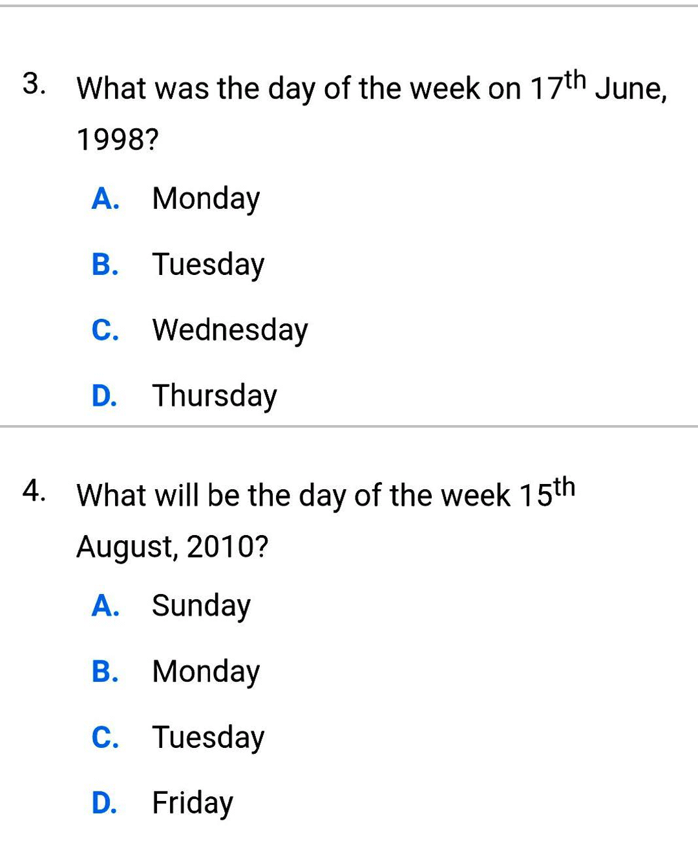Click blue letter C beside Tuesday, question 4
Screen dimensions: 698x856
(105, 738)
